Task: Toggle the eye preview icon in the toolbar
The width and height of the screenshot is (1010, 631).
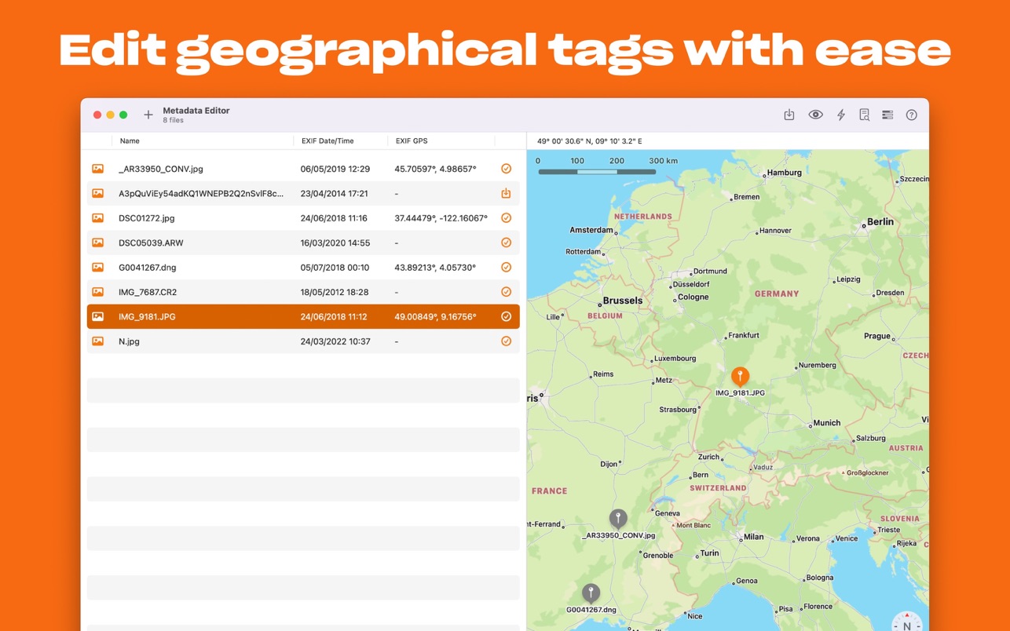Action: [x=815, y=115]
